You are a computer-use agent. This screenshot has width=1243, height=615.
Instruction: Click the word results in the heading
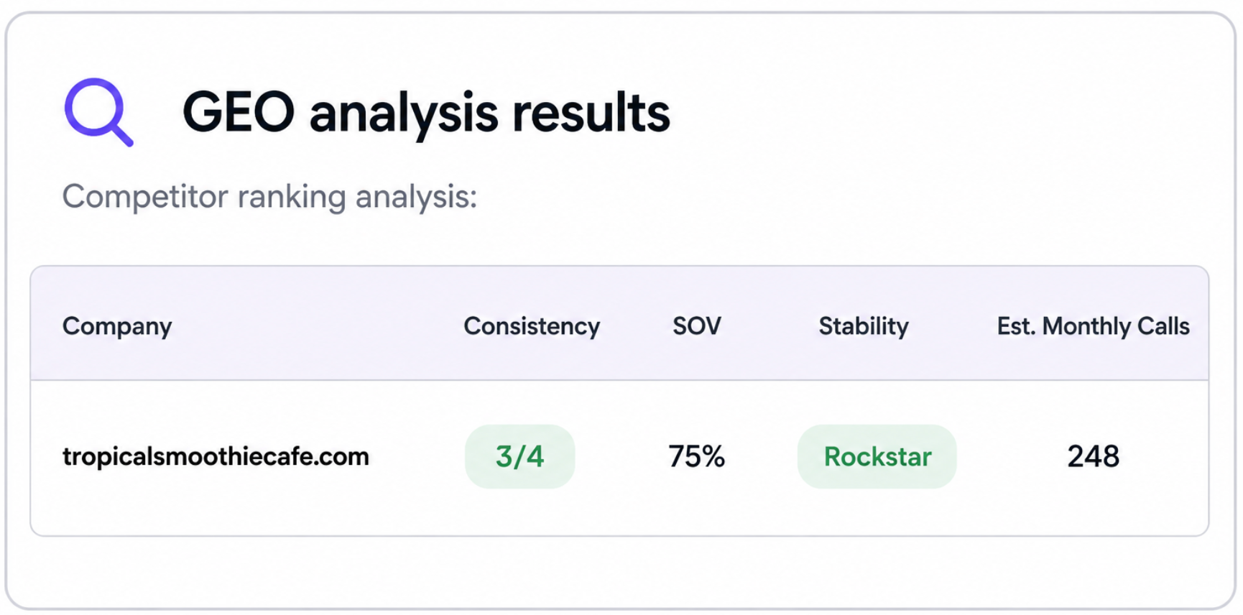coord(591,112)
